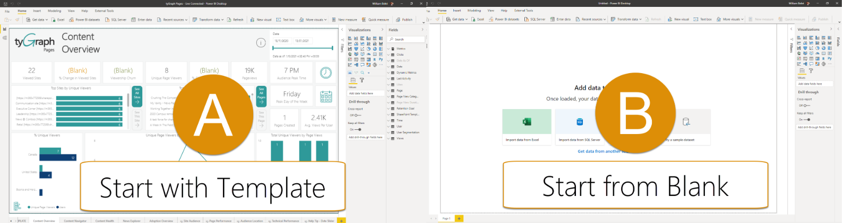Click the info icon beside Content Overview title

261,43
